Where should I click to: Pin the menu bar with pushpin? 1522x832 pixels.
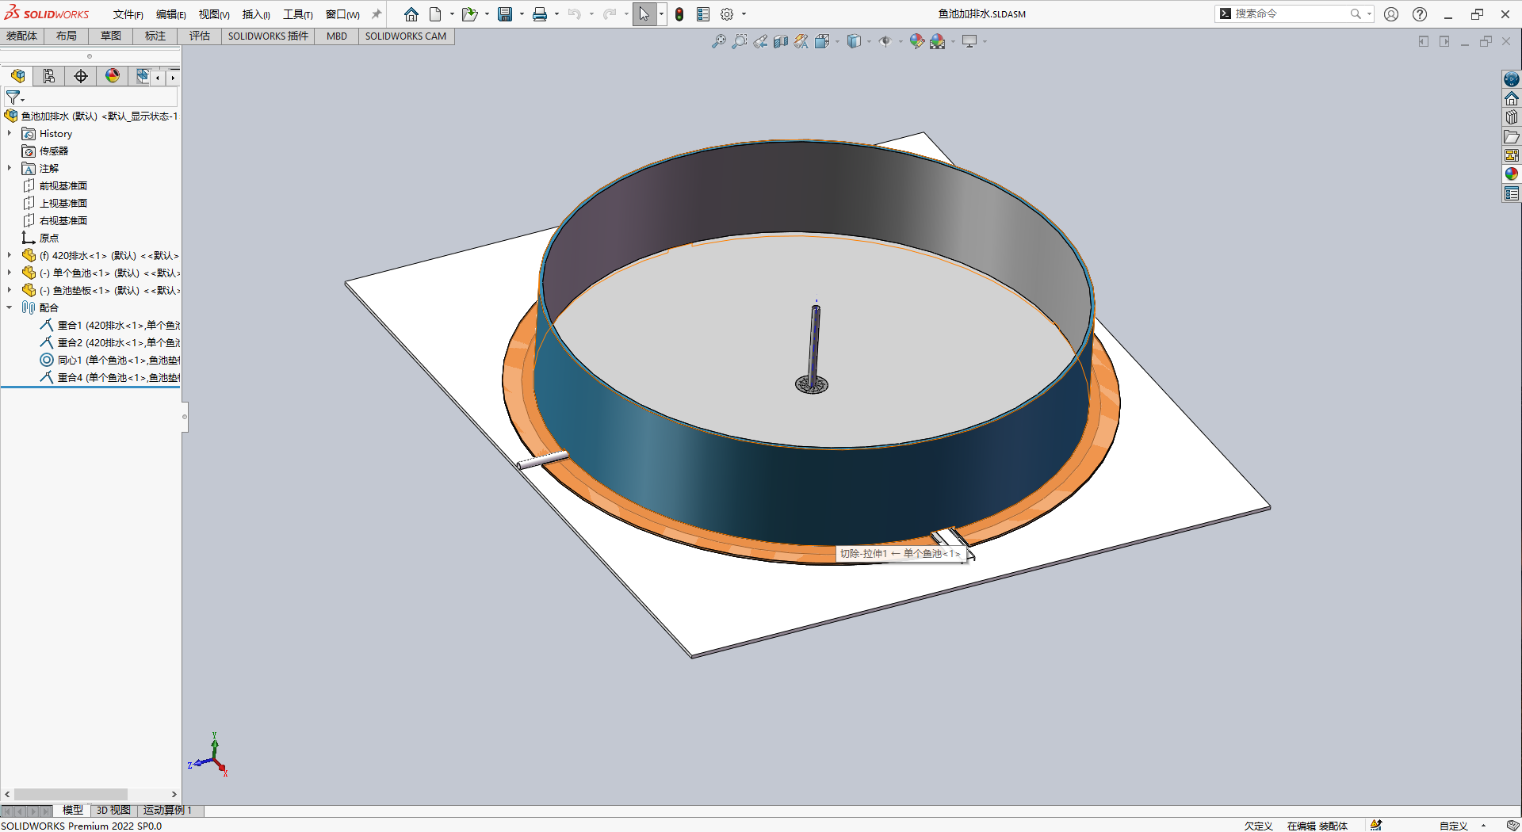click(377, 14)
